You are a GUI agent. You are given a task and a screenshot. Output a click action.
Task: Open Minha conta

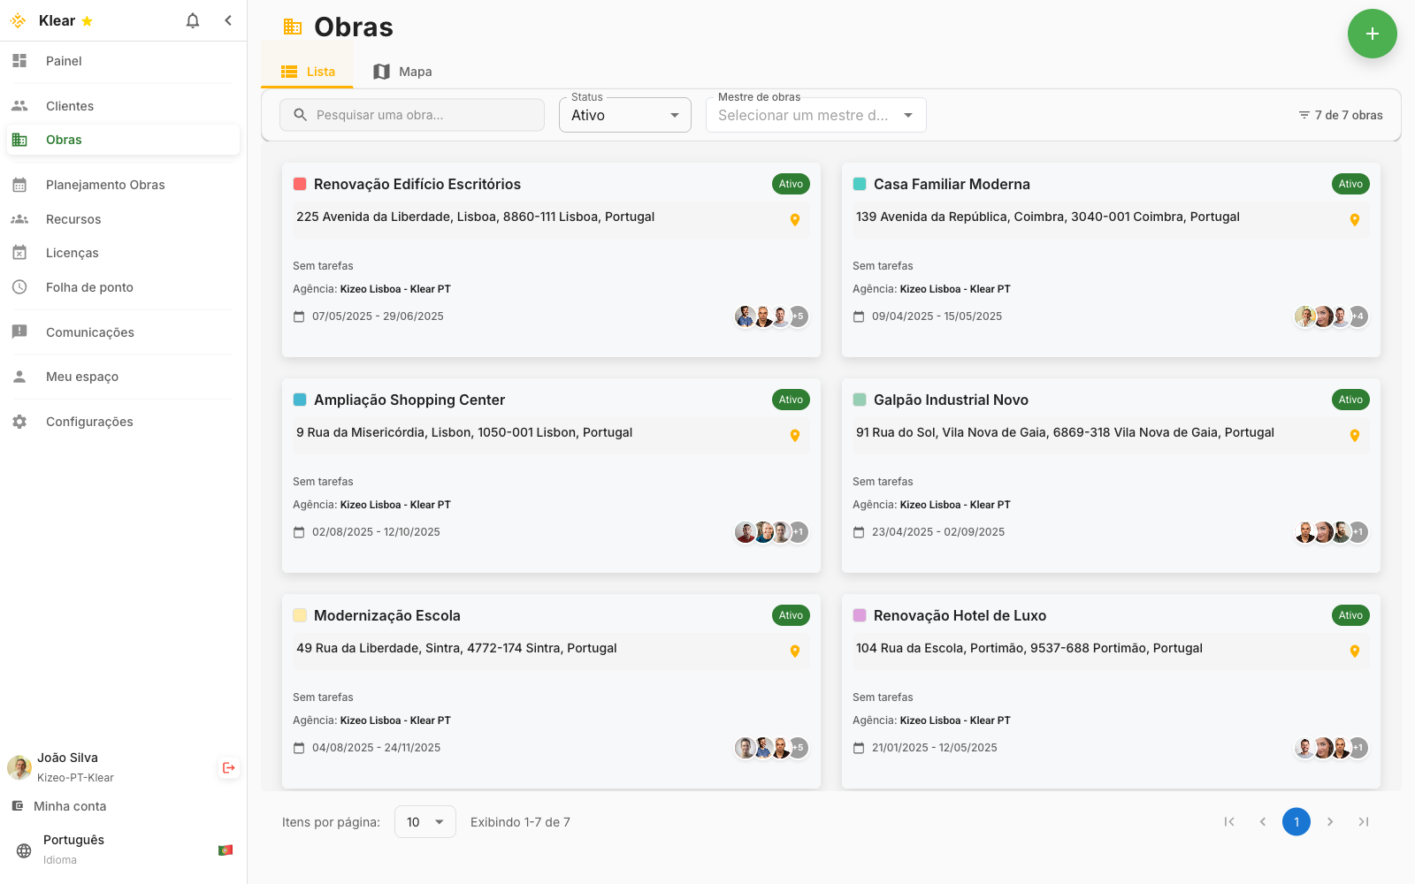(68, 805)
